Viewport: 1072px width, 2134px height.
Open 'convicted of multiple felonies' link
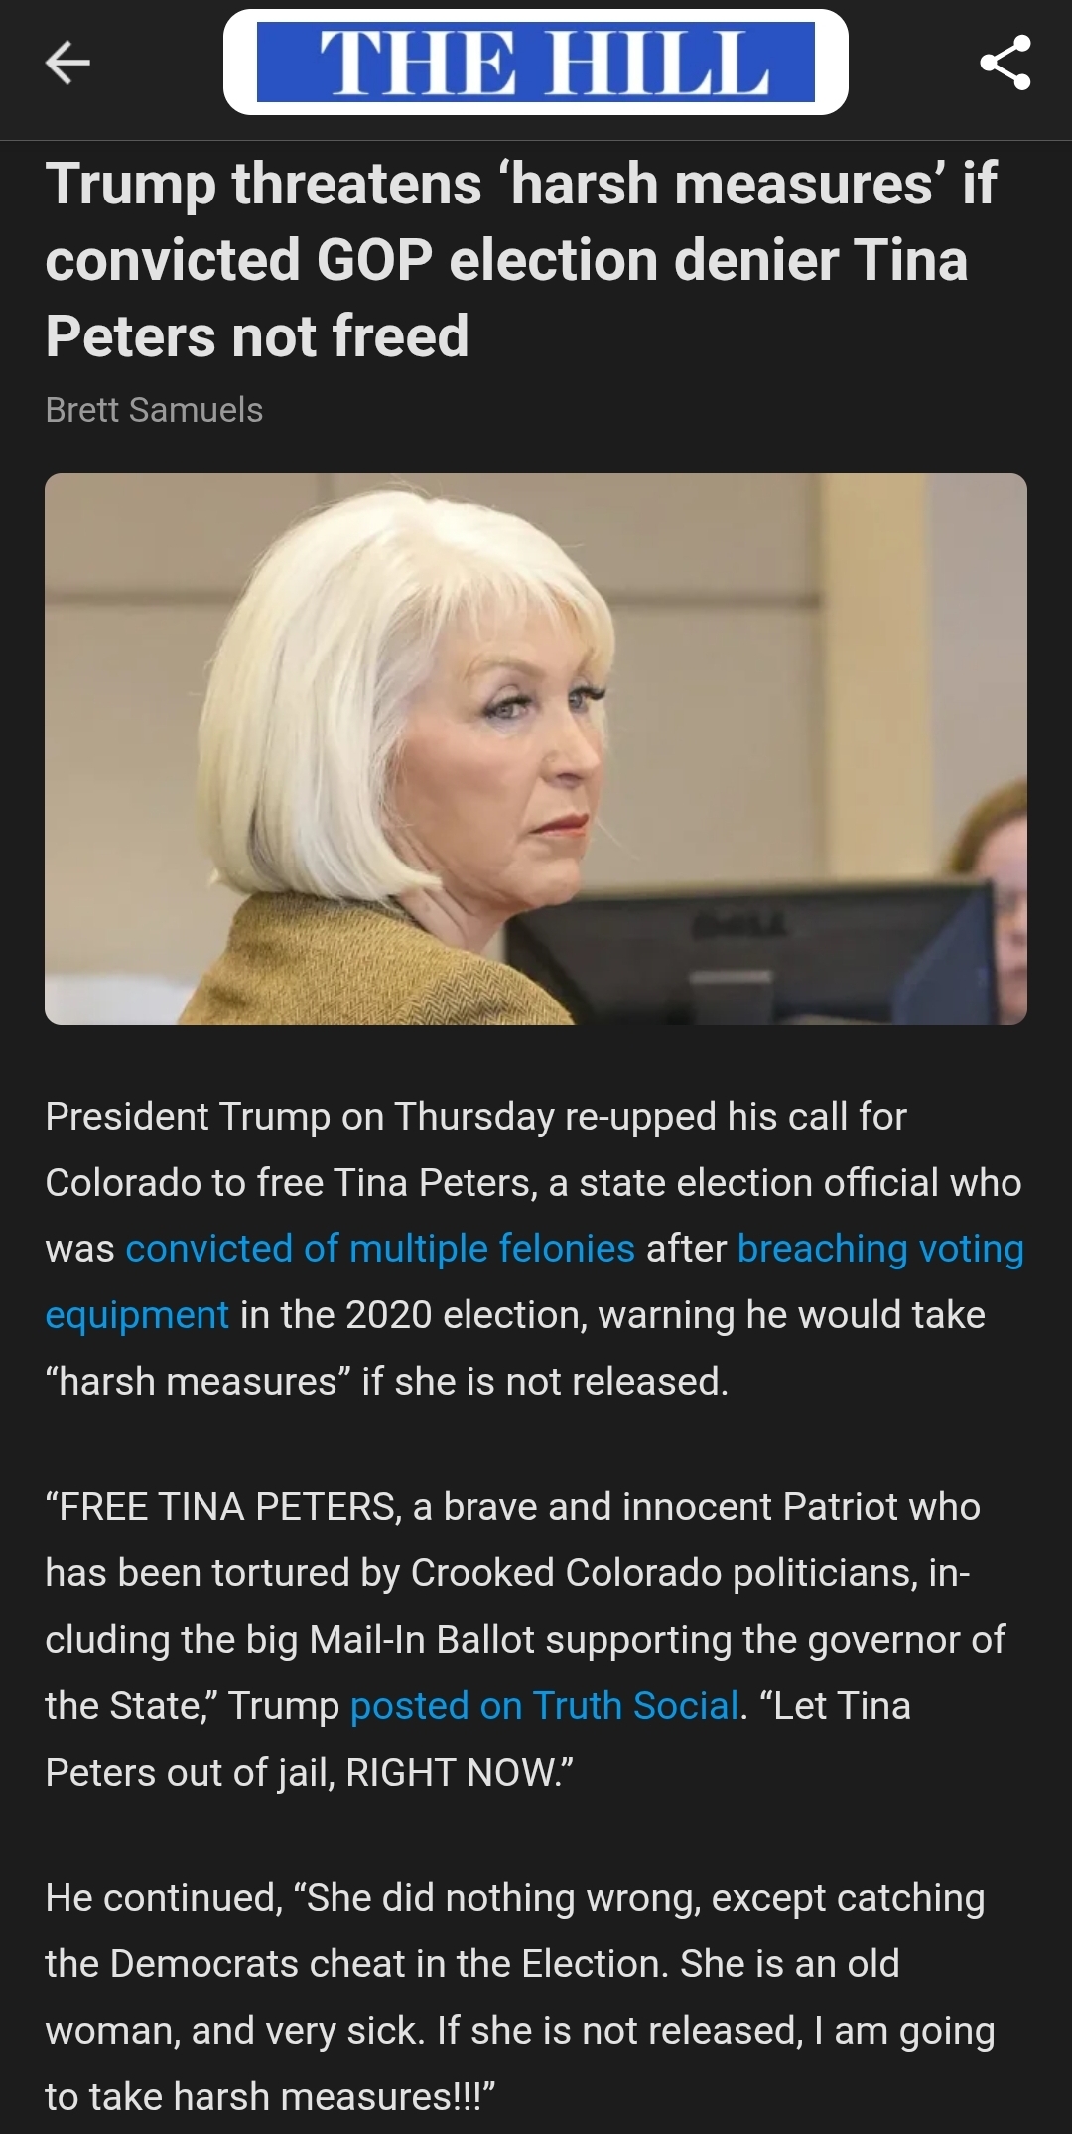pos(380,1248)
